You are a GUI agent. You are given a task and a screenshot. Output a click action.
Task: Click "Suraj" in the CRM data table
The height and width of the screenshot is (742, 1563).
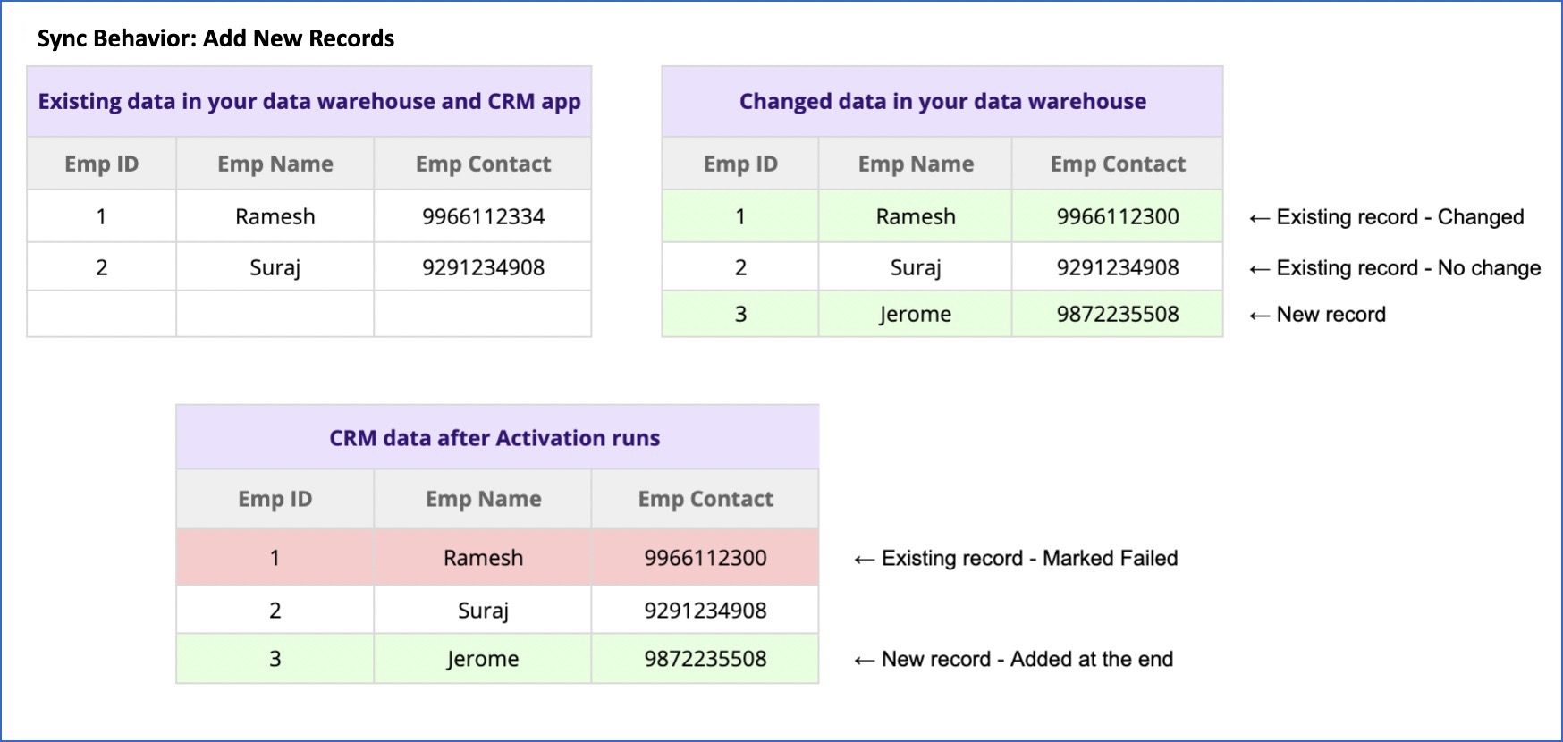pyautogui.click(x=484, y=611)
